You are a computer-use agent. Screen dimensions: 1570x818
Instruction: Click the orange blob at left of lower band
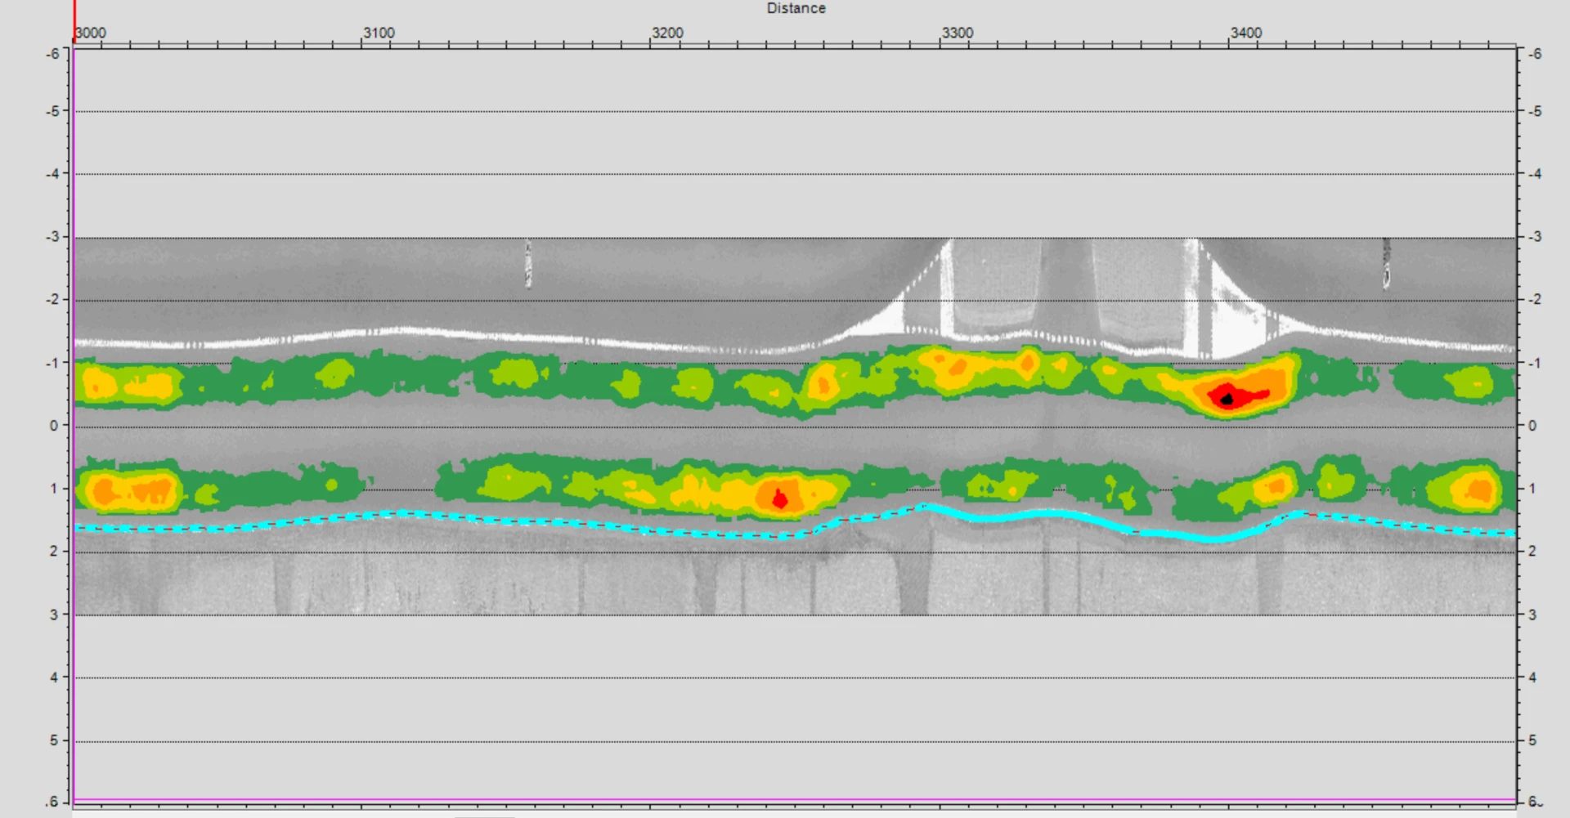[106, 492]
